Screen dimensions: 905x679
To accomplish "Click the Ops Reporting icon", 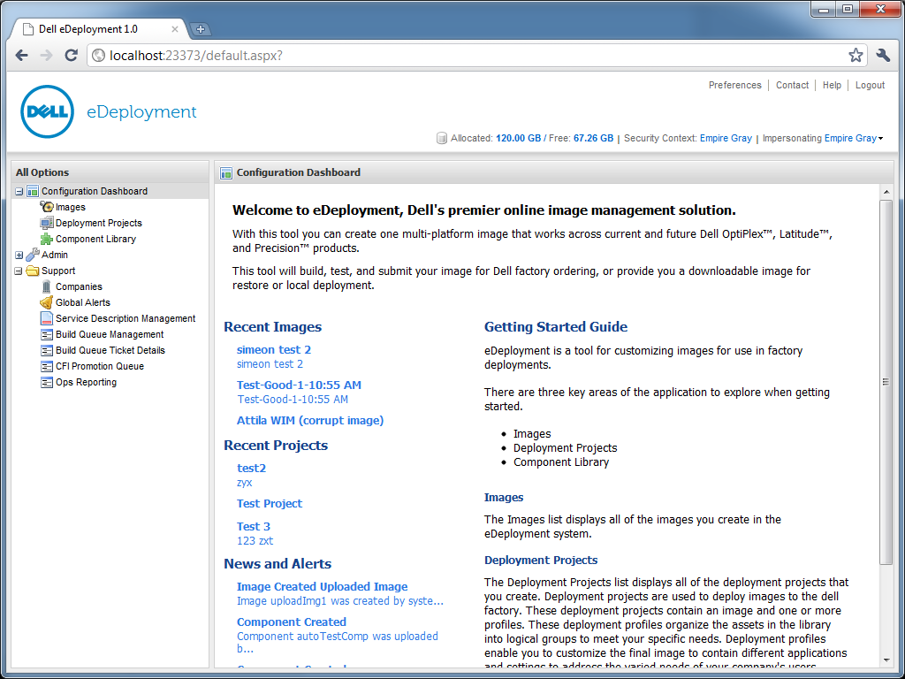I will click(x=47, y=382).
